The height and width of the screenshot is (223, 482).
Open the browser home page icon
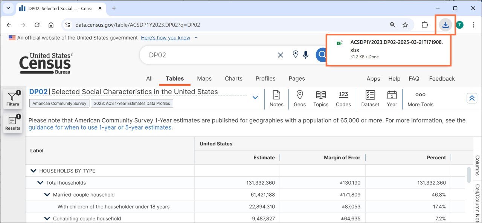[51, 25]
